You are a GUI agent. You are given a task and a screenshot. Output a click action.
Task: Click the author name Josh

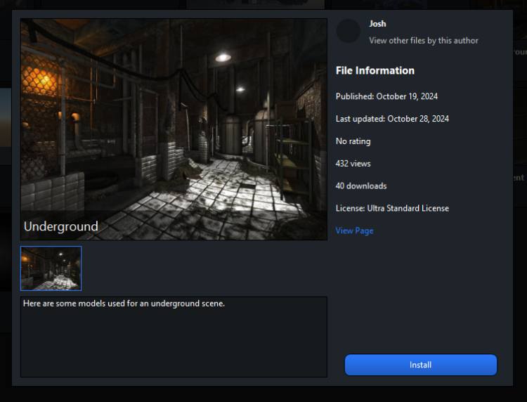click(377, 24)
